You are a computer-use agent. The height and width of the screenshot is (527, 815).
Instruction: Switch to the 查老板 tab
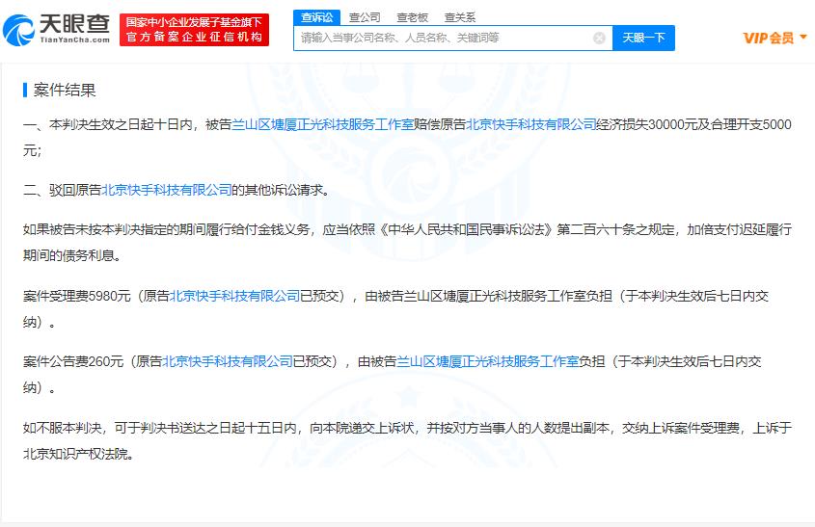[x=412, y=17]
